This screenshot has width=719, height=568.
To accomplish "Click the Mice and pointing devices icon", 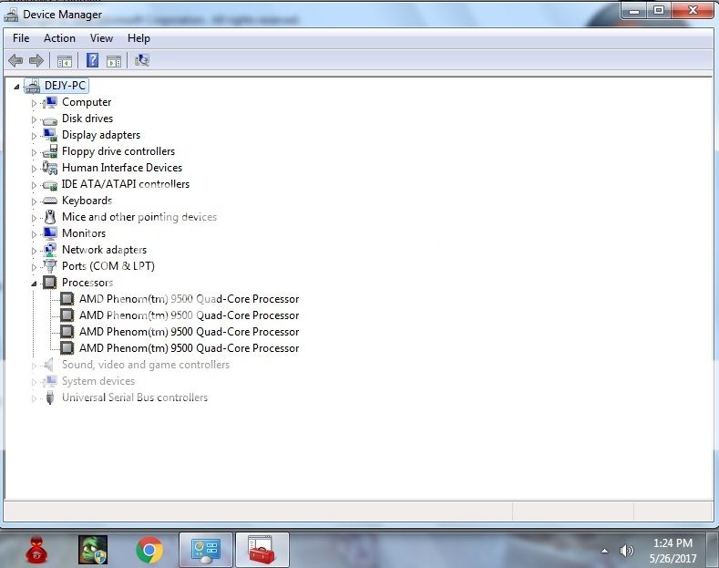I will coord(50,217).
